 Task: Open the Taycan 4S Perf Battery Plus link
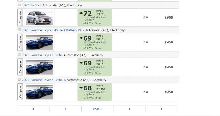tap(53, 30)
